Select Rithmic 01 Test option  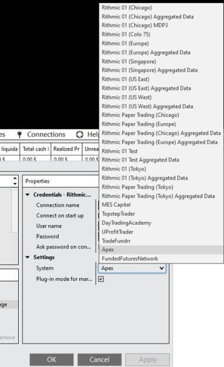161,151
